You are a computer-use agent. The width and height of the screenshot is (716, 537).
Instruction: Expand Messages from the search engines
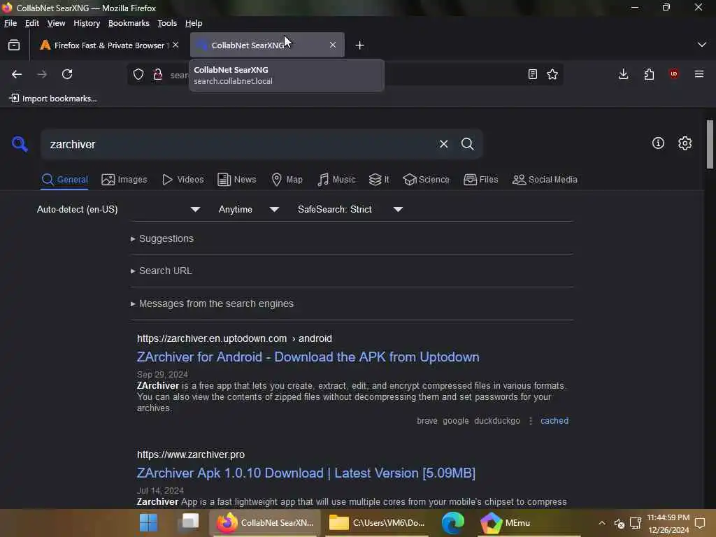pos(212,303)
